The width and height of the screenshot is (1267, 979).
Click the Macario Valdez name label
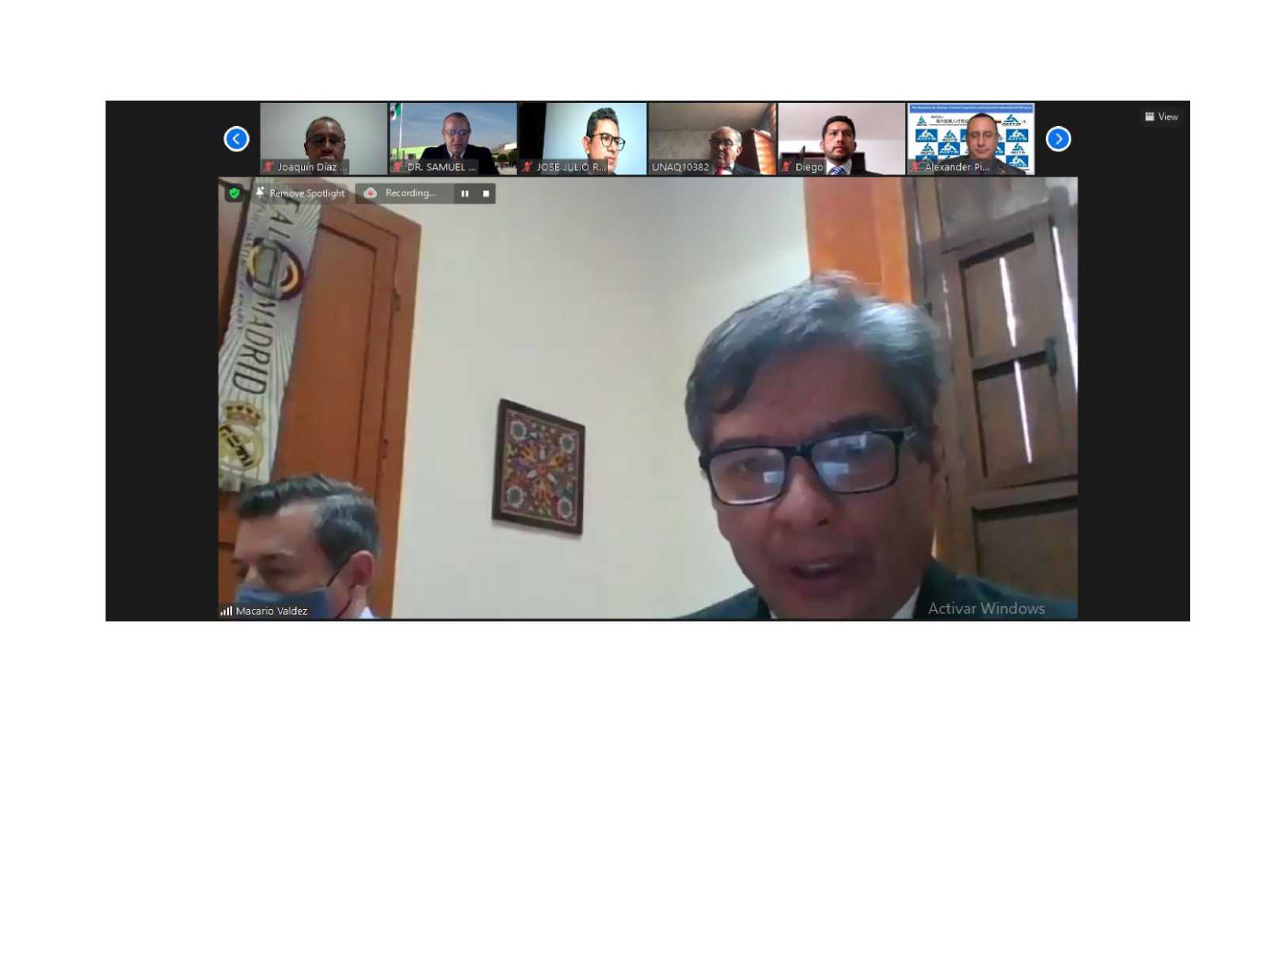click(272, 611)
